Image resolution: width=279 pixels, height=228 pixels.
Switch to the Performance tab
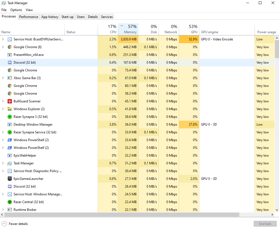point(29,17)
